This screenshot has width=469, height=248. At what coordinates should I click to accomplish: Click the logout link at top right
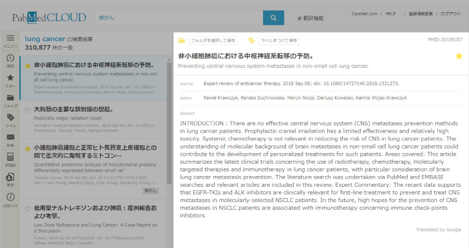click(x=451, y=14)
